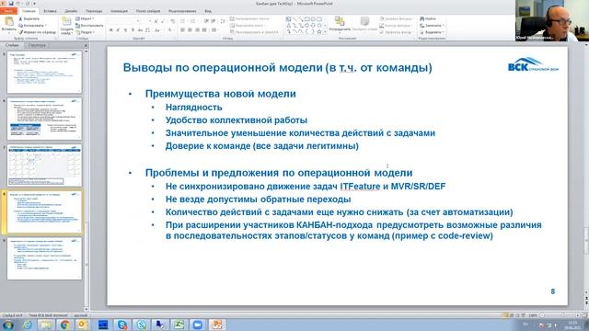Toggle bold formatting

[x=110, y=30]
